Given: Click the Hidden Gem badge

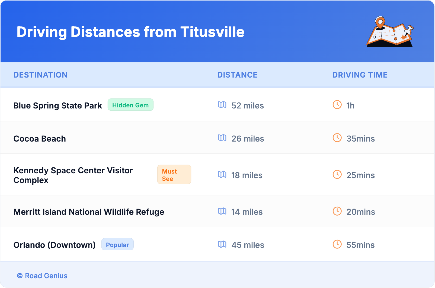Looking at the screenshot, I should click(130, 105).
